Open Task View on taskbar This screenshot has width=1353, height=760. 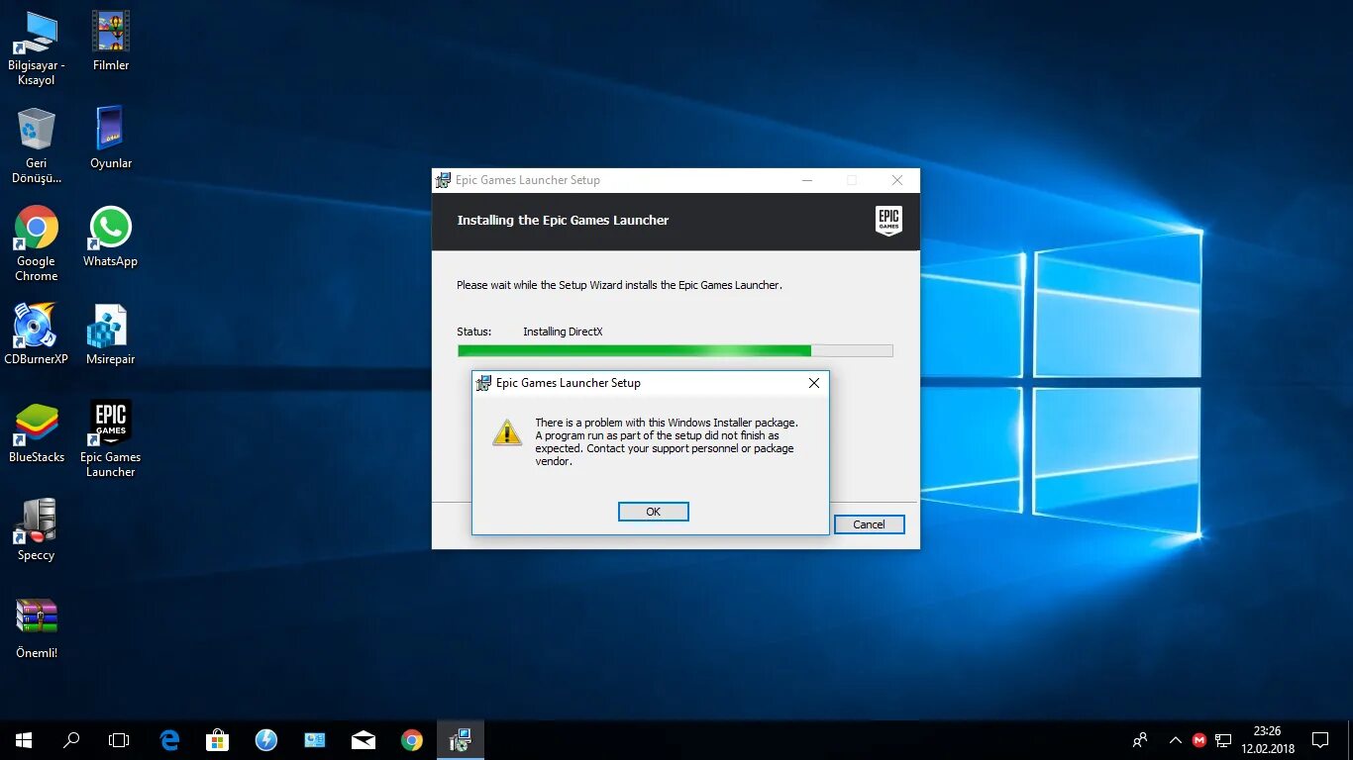pos(119,740)
